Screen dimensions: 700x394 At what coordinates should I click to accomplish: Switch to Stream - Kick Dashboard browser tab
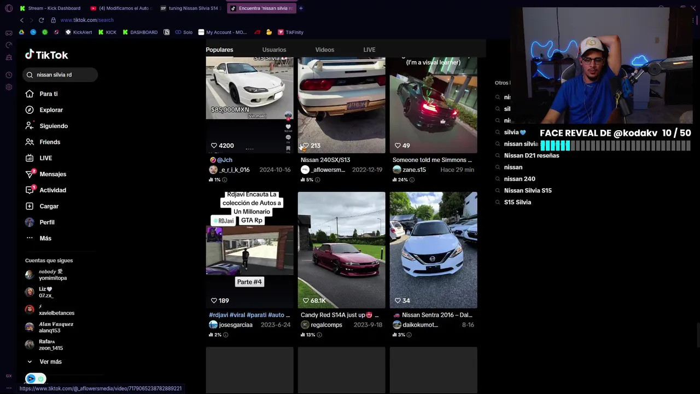pyautogui.click(x=50, y=8)
